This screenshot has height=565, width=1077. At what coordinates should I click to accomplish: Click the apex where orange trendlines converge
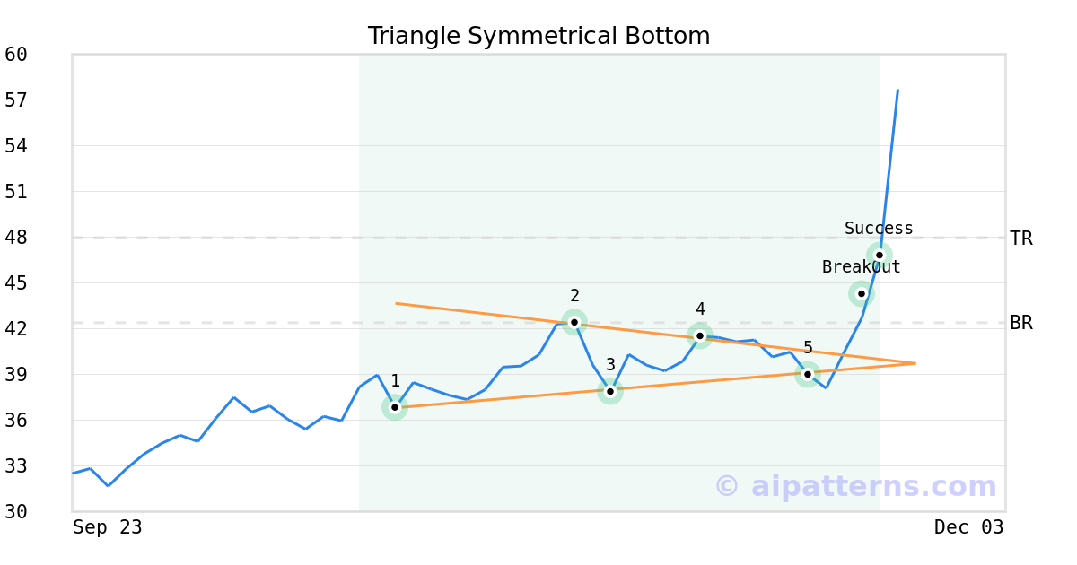[x=915, y=363]
